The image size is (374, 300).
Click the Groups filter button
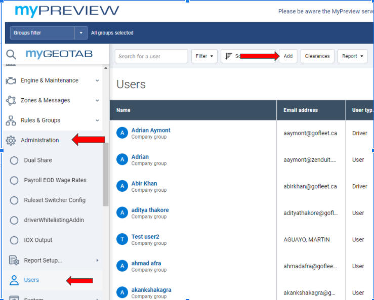tap(42, 33)
